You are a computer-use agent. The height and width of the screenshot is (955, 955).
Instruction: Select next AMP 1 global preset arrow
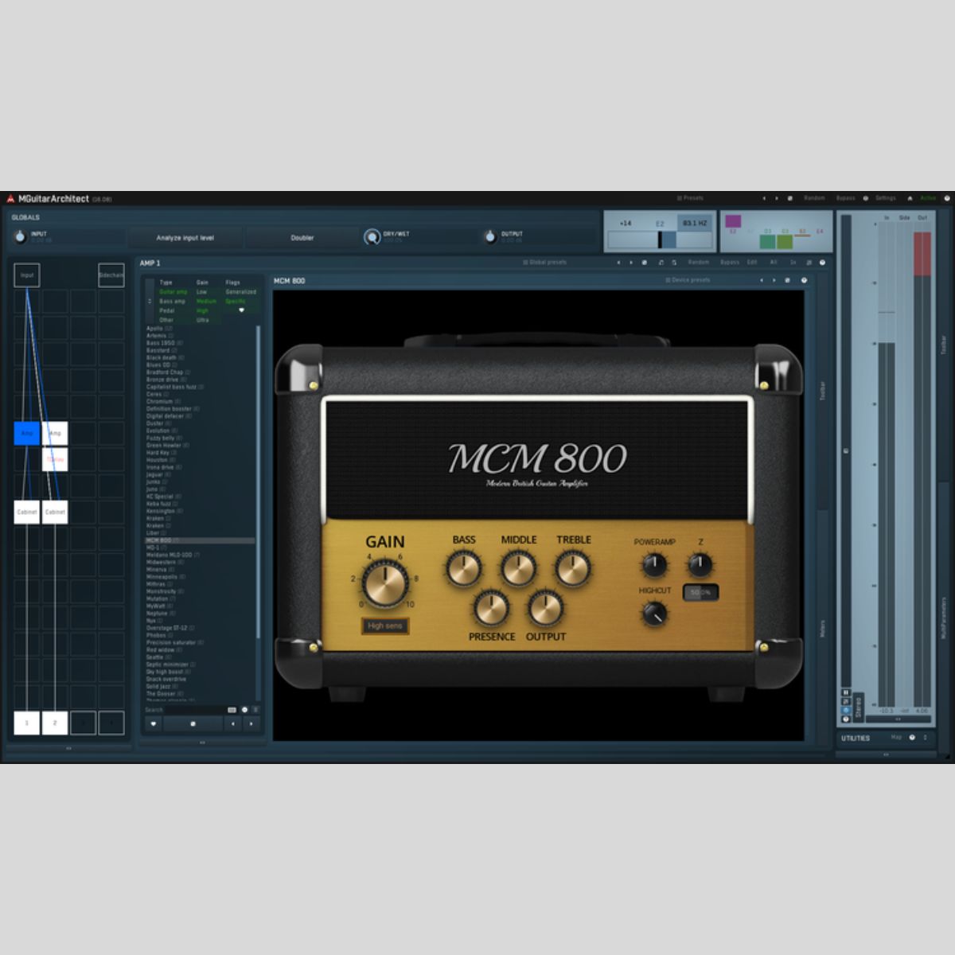(631, 262)
